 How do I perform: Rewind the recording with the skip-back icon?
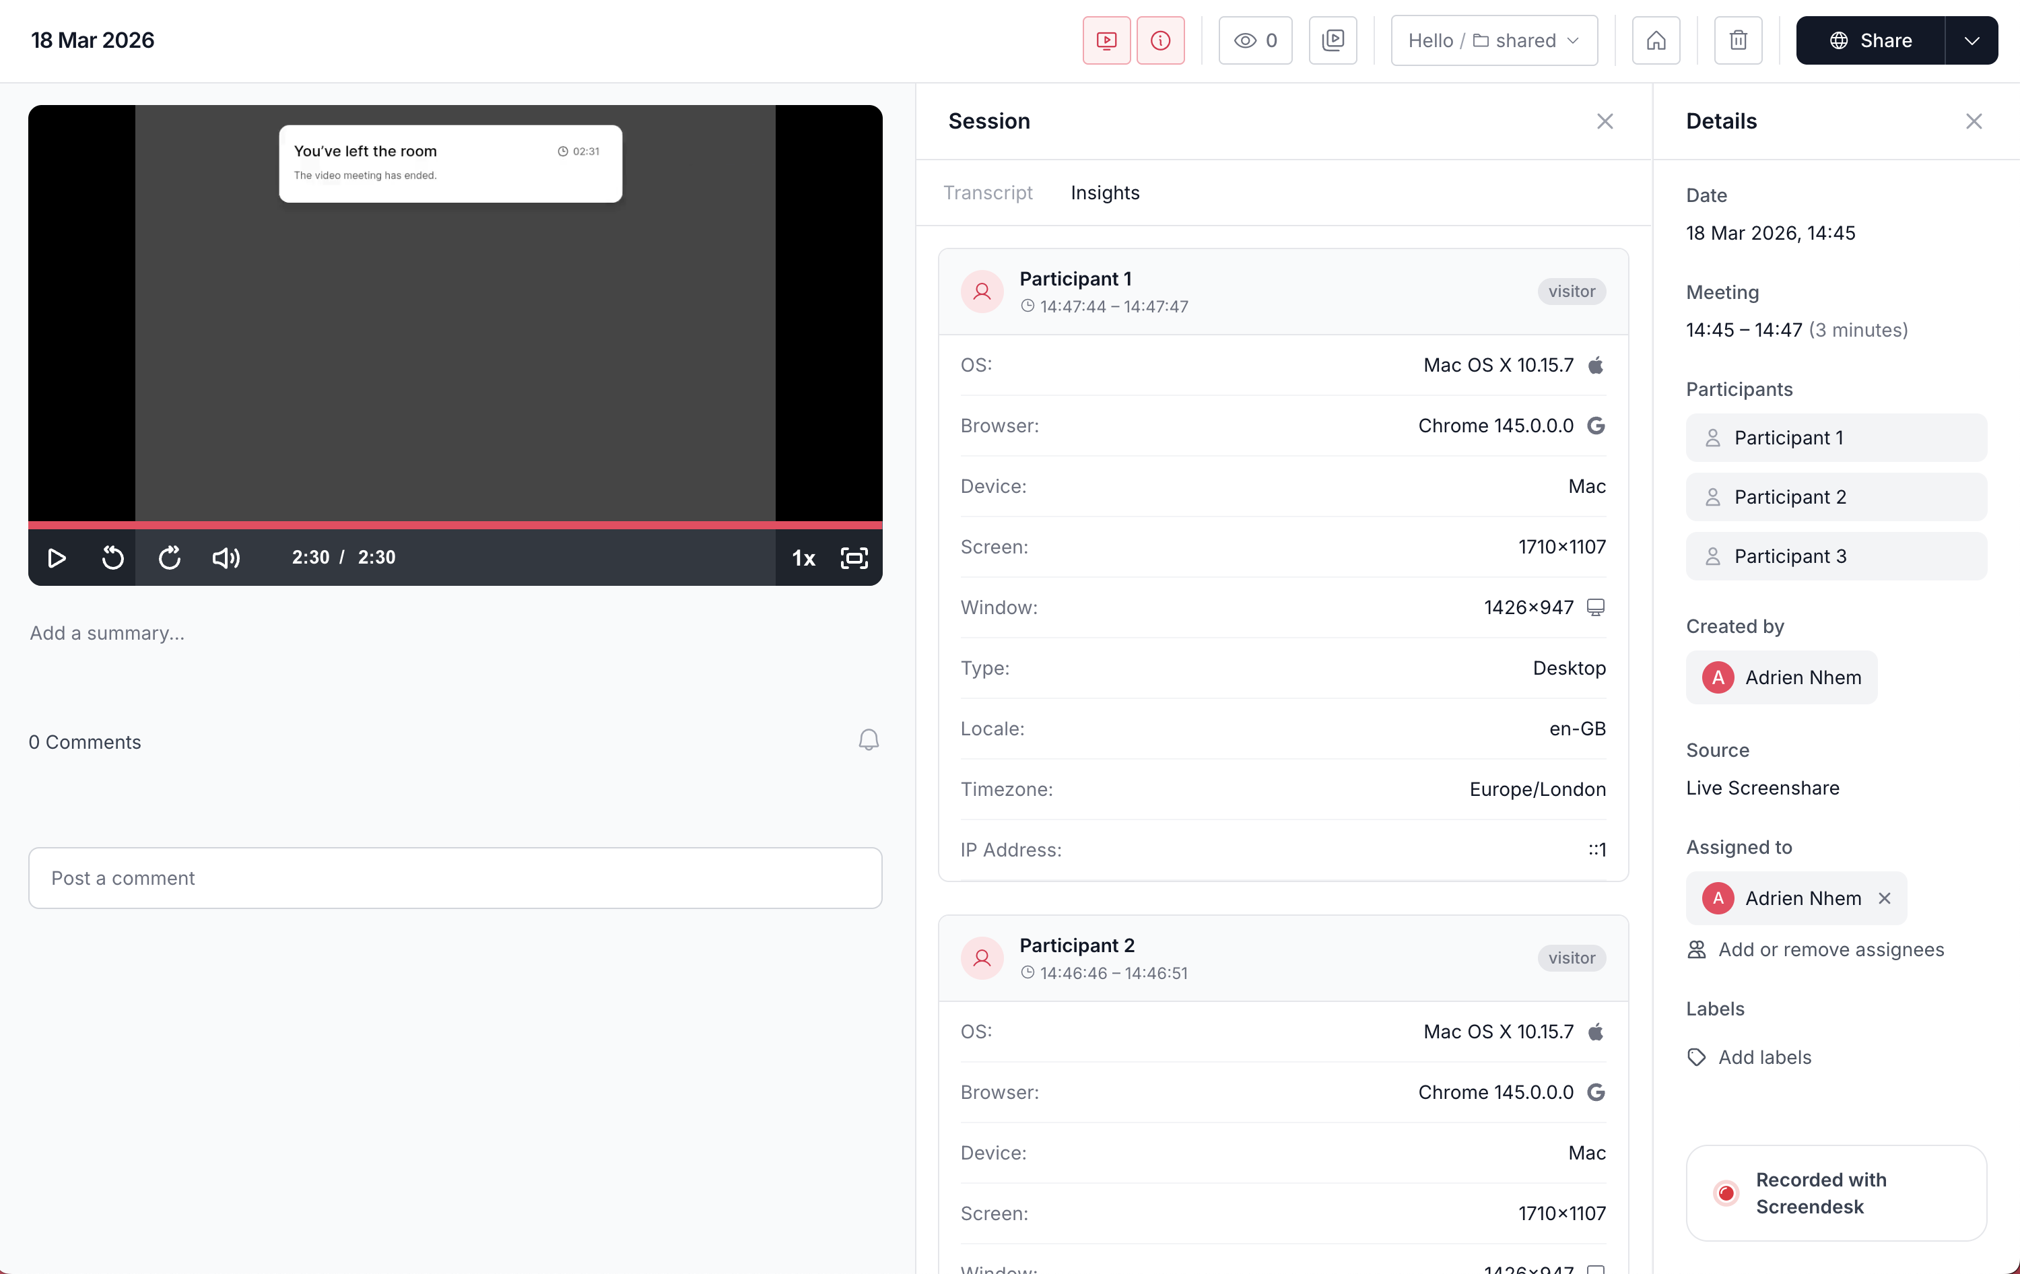coord(112,558)
